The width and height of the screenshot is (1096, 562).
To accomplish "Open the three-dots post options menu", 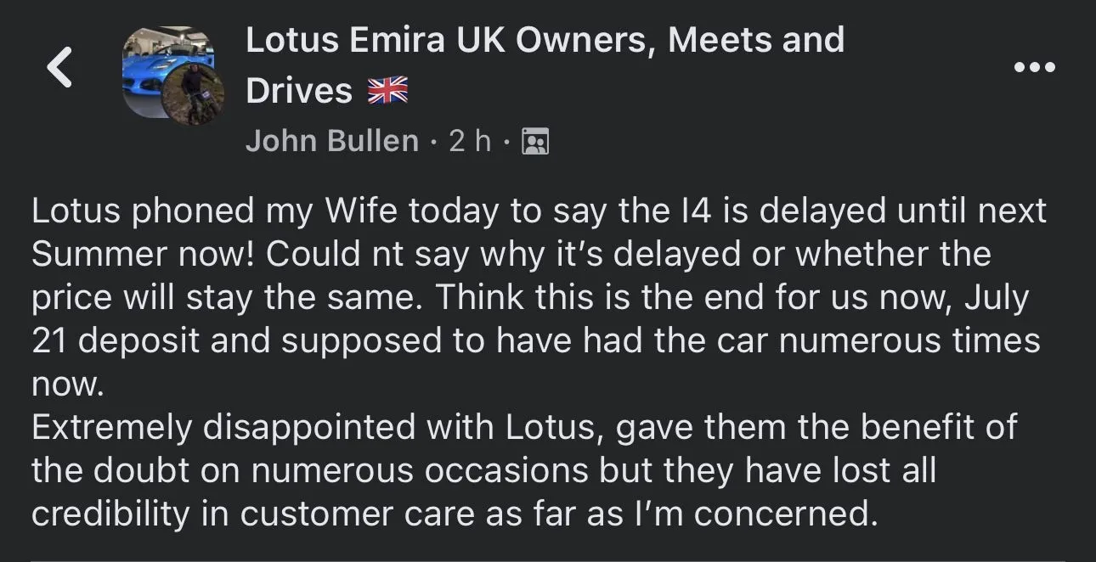I will [1035, 67].
